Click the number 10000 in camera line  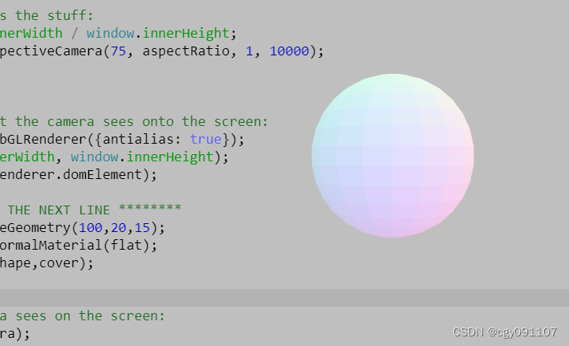click(x=289, y=51)
